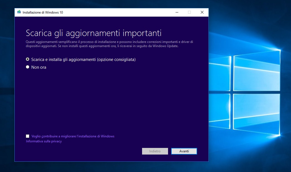Image resolution: width=291 pixels, height=172 pixels.
Task: Click the 'Scarica gli aggiornamenti importanti' heading
Action: point(94,33)
